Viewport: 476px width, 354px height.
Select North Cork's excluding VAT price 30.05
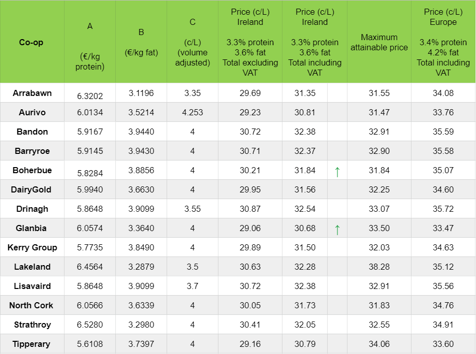point(250,305)
